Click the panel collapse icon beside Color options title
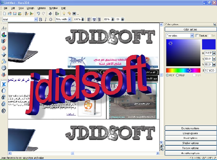This screenshot has height=160, width=217. click(215, 24)
